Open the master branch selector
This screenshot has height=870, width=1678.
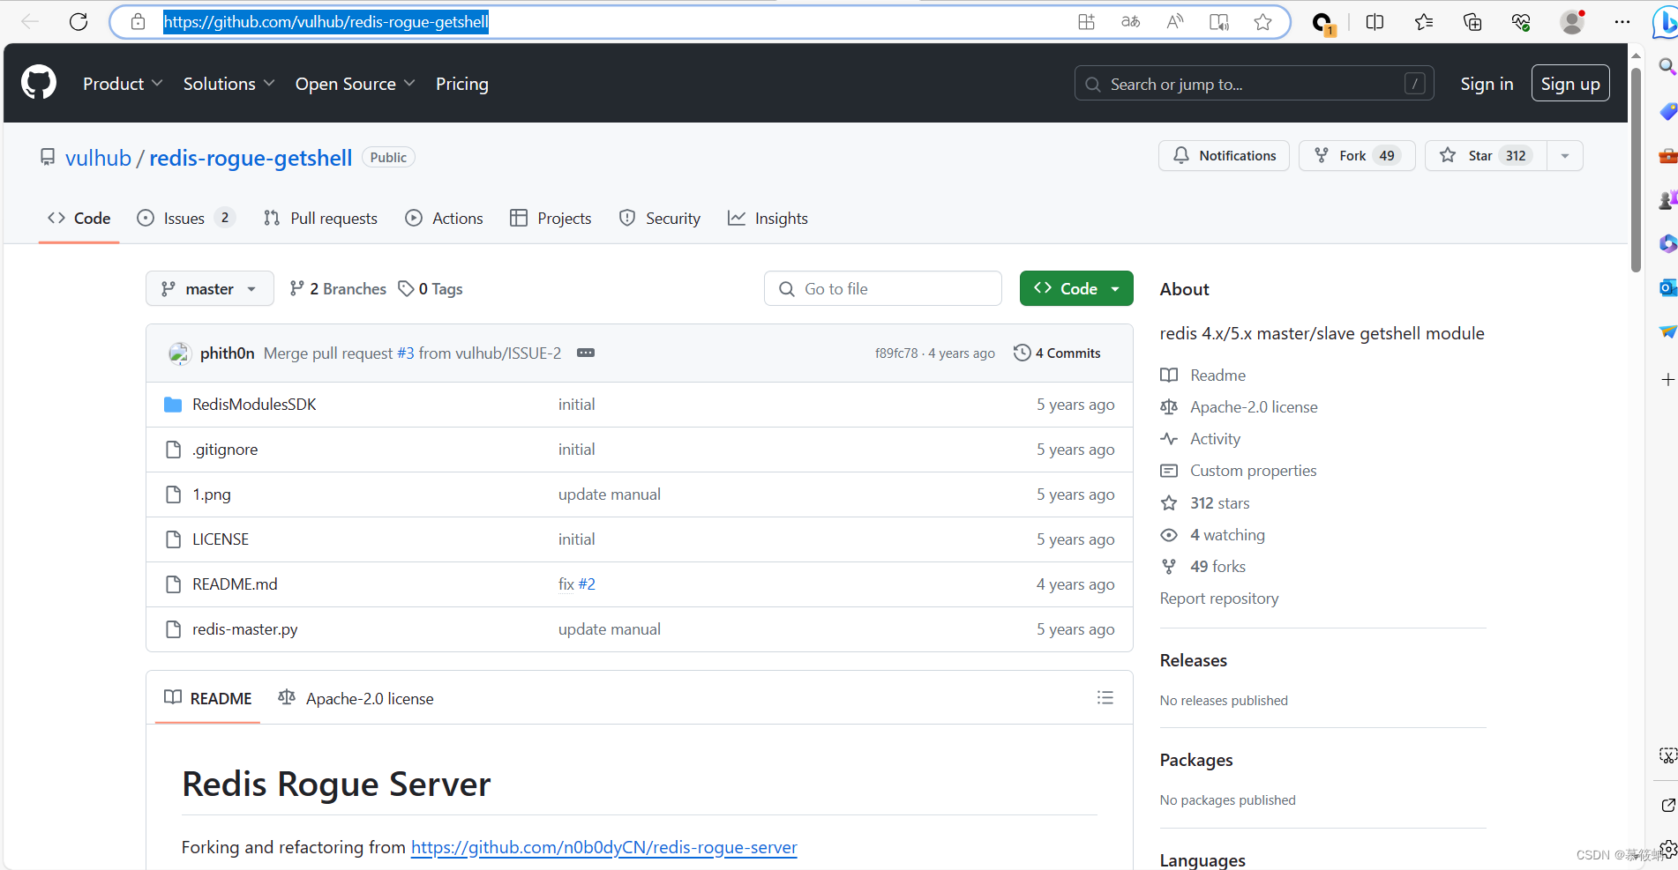tap(210, 289)
